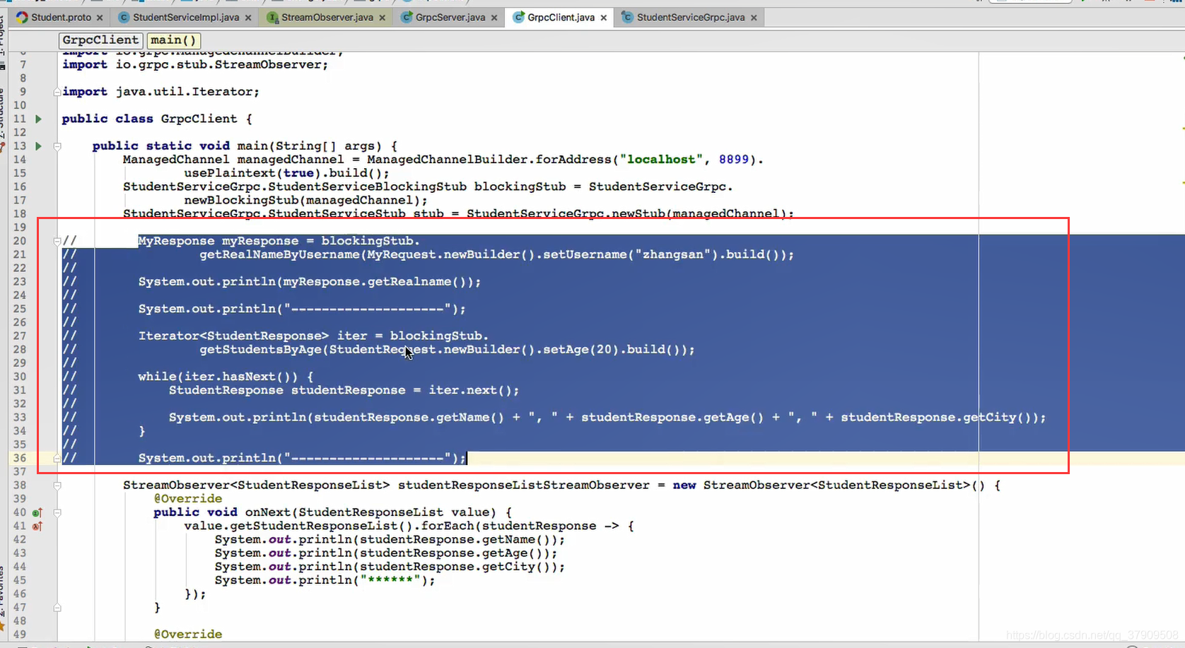Select GrpcClient.java tab
Viewport: 1185px width, 648px height.
tap(561, 17)
